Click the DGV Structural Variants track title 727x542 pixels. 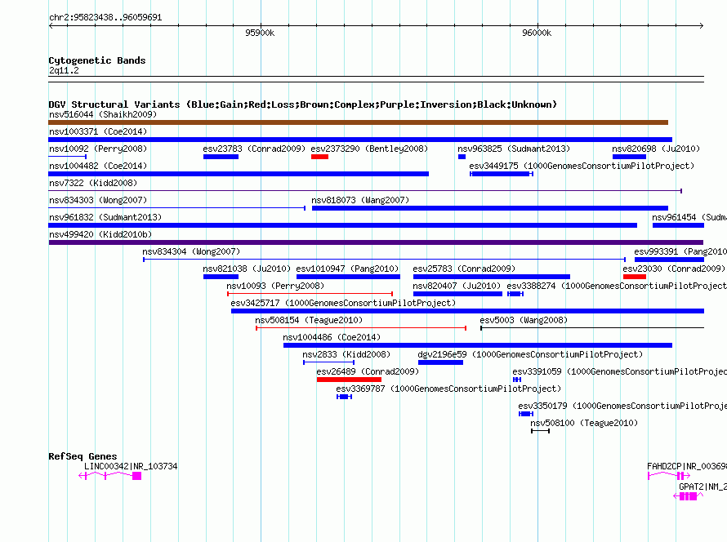point(302,104)
